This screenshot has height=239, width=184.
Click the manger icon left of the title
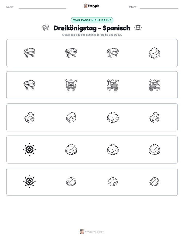click(46, 28)
